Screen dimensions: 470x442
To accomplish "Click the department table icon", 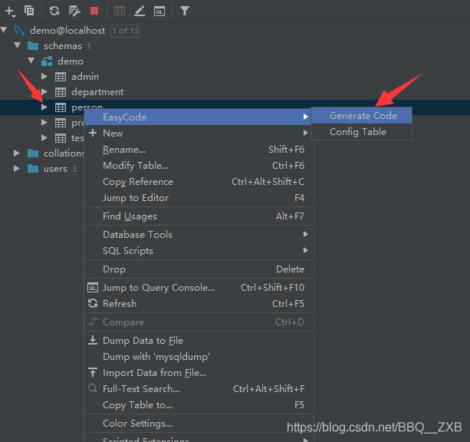I will pos(61,92).
